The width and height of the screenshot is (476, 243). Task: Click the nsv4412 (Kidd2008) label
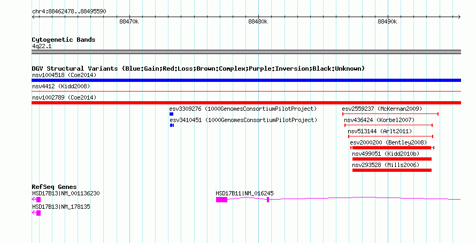tap(61, 86)
